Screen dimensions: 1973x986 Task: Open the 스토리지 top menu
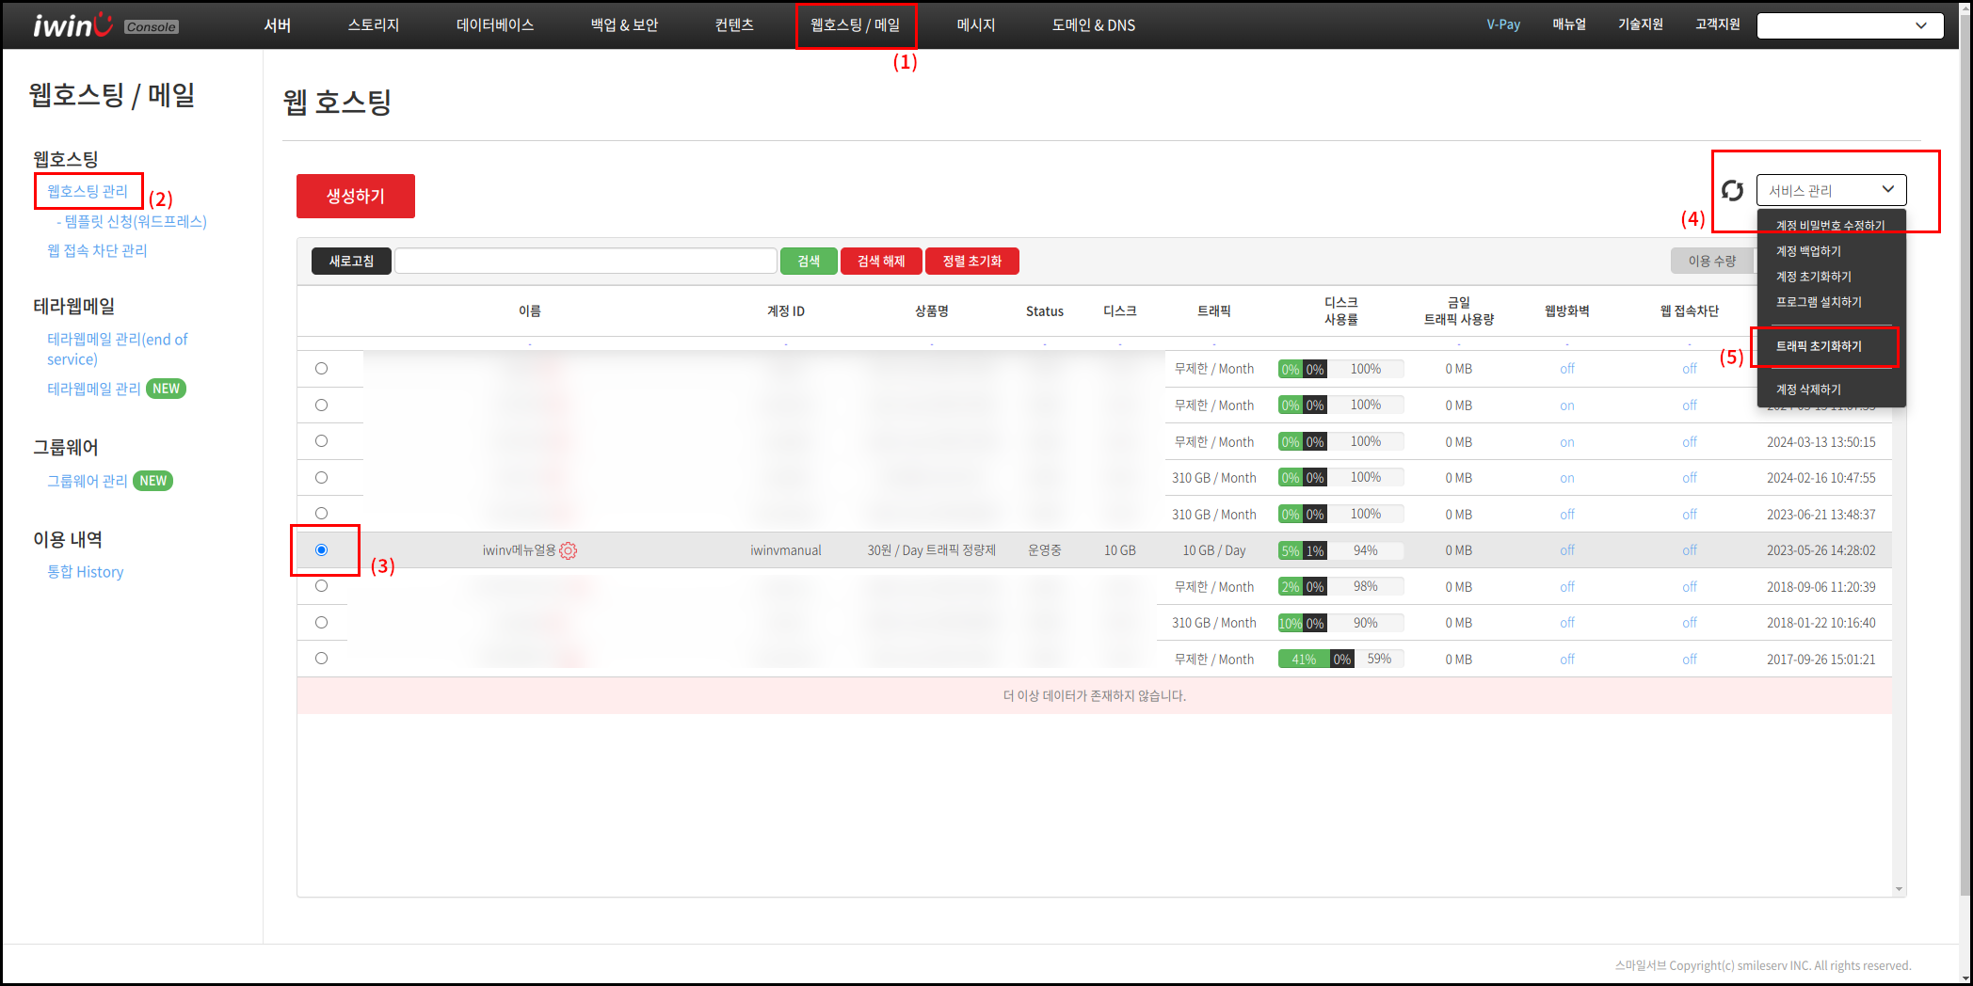374,25
